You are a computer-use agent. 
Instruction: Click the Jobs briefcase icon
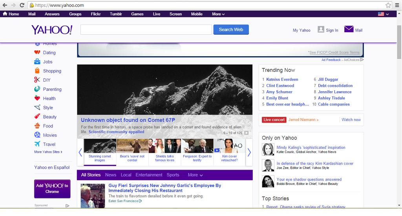point(37,62)
